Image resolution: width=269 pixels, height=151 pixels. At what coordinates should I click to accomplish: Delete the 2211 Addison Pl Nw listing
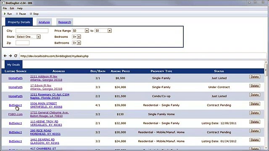(255, 77)
